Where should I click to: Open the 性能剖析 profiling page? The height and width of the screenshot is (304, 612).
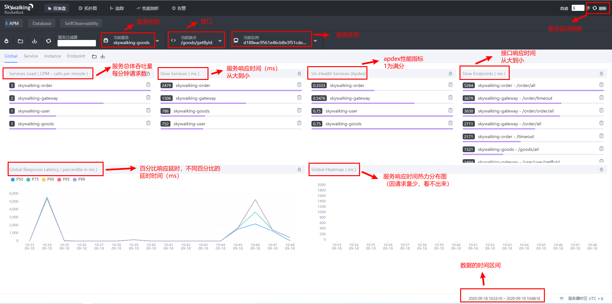click(x=147, y=8)
